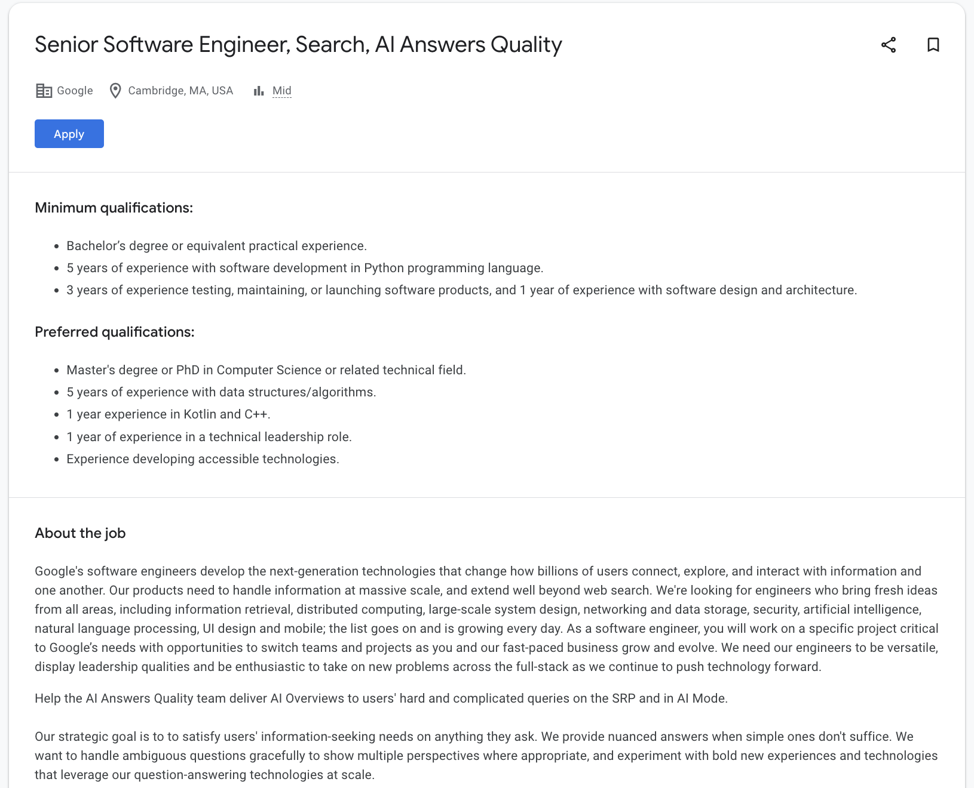Click the Minimum qualifications heading
Image resolution: width=974 pixels, height=788 pixels.
coord(114,208)
